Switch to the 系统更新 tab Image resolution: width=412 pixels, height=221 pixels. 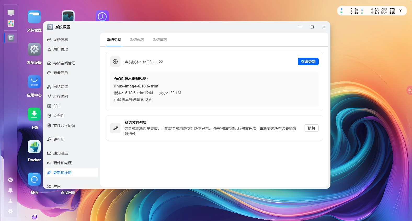coord(114,40)
